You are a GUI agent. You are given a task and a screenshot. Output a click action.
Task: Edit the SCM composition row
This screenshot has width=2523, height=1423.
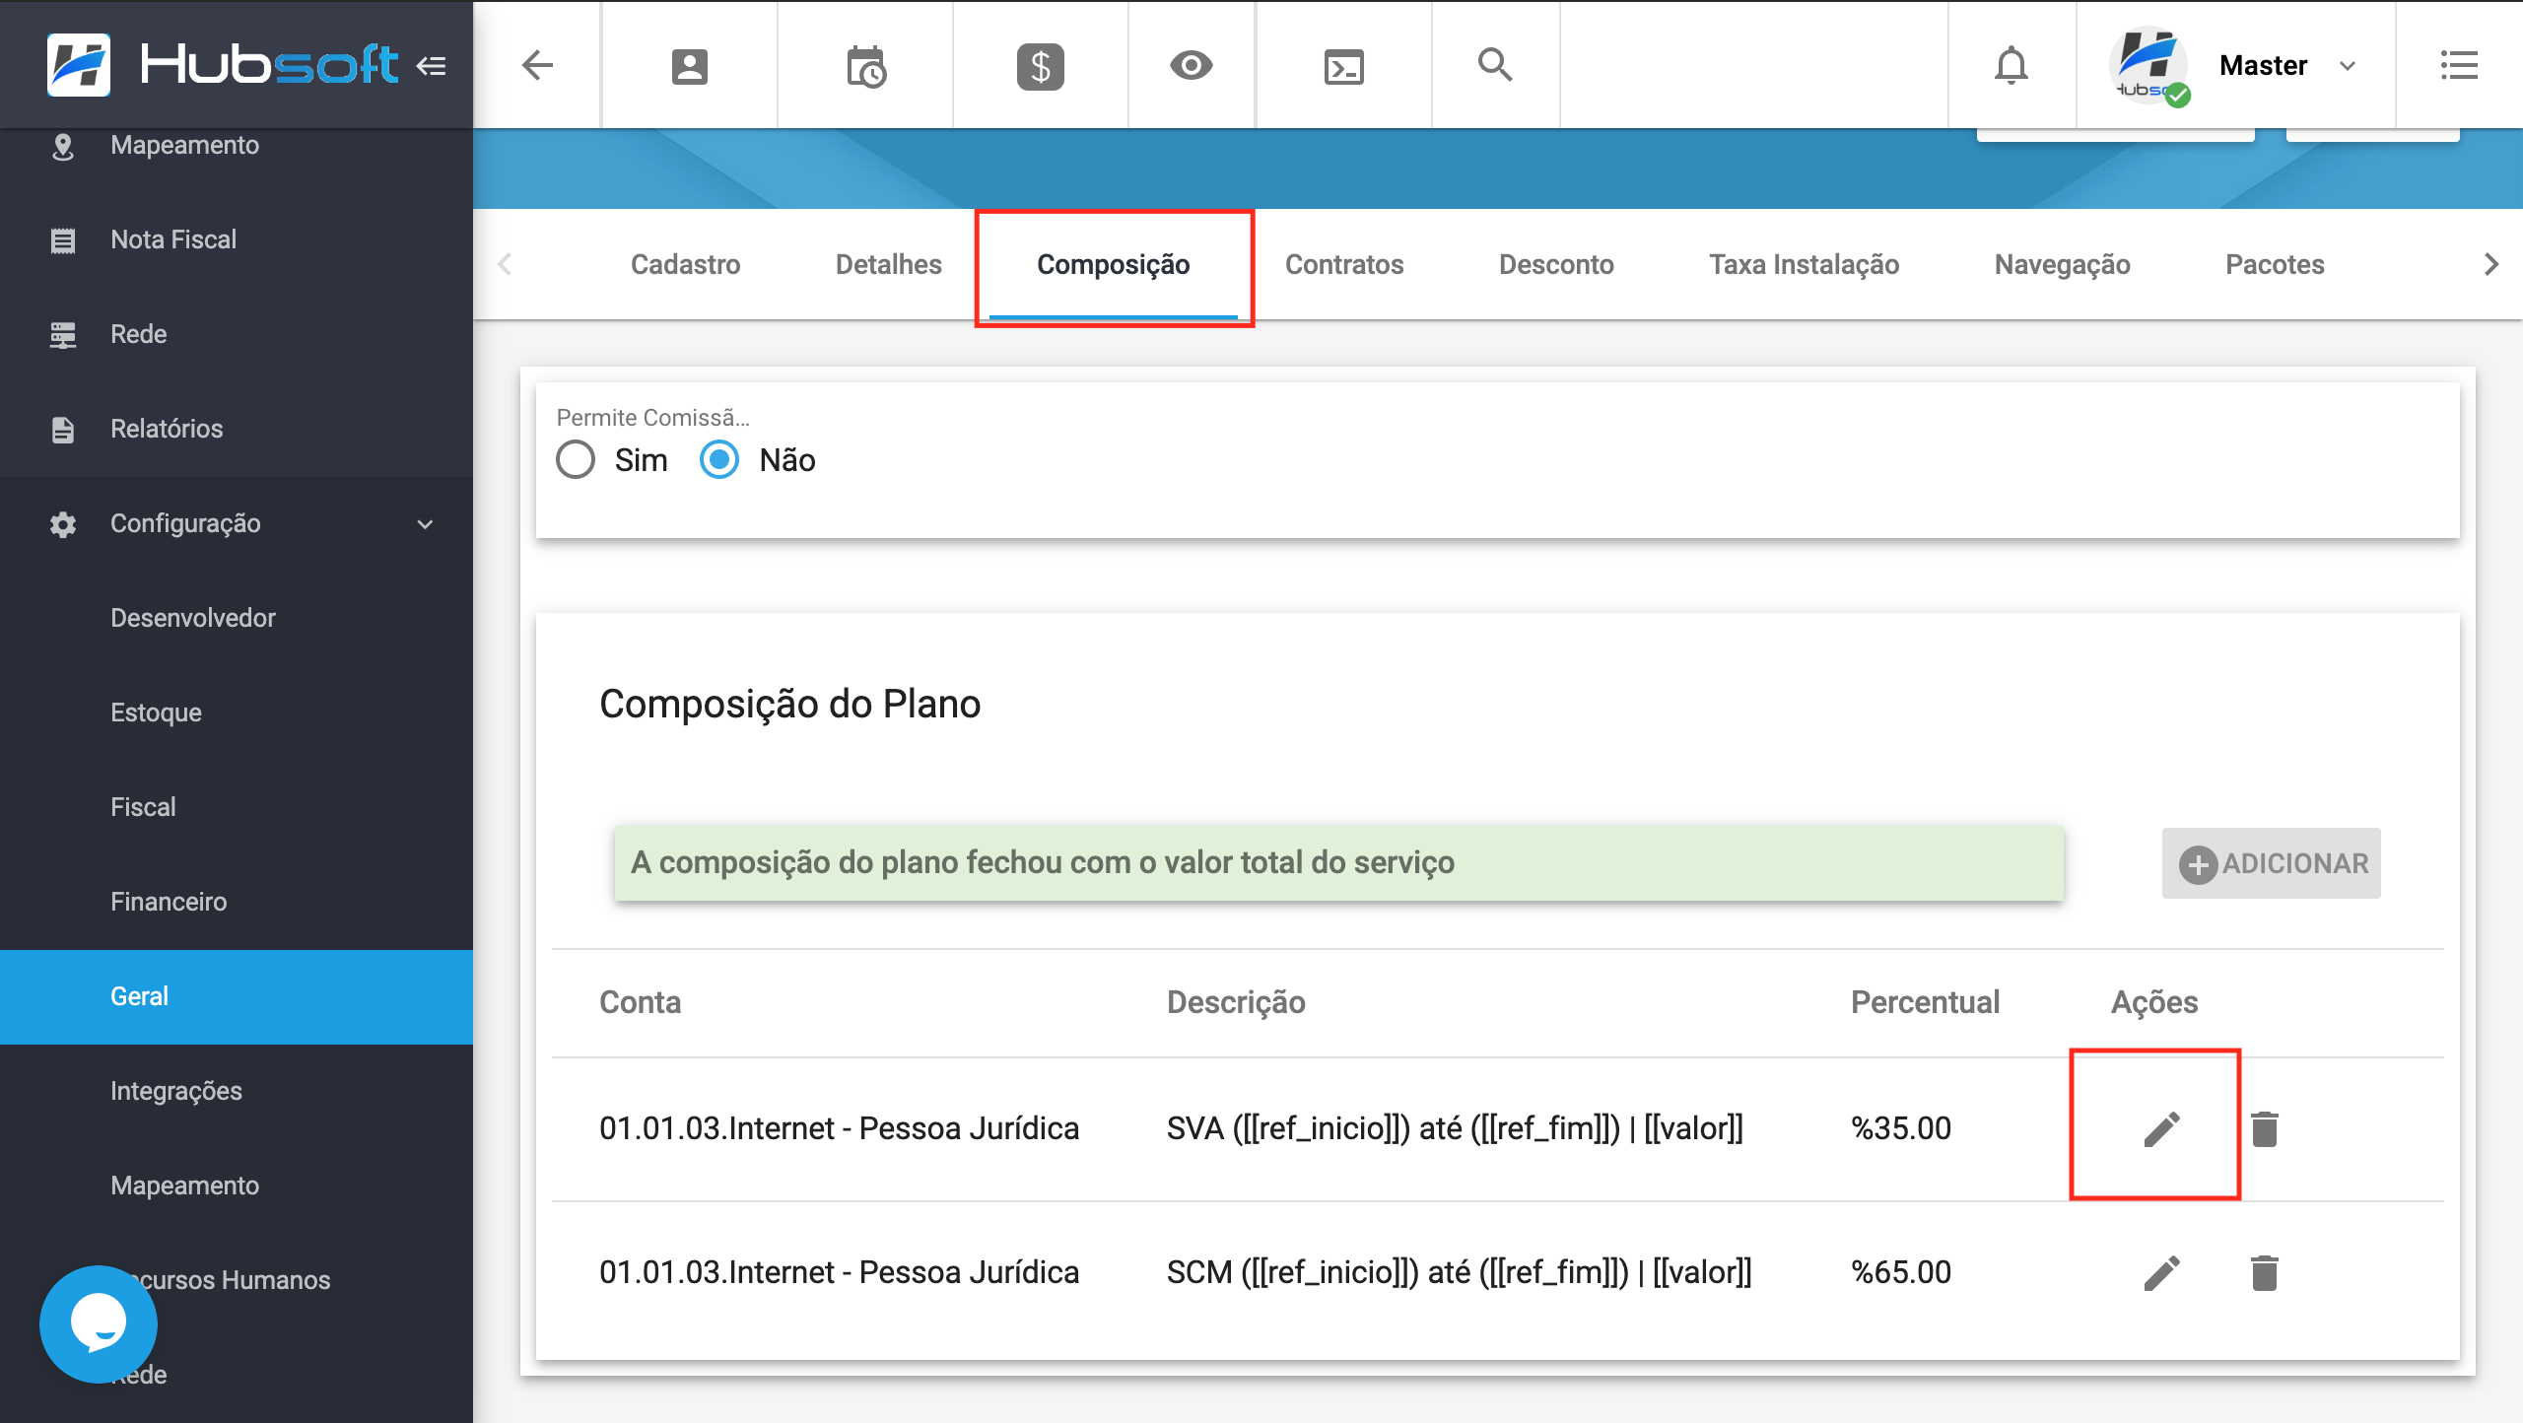(x=2161, y=1272)
